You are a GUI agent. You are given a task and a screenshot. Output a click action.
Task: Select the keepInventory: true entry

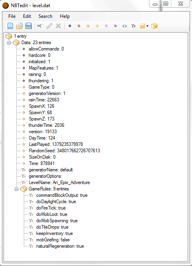(54, 233)
